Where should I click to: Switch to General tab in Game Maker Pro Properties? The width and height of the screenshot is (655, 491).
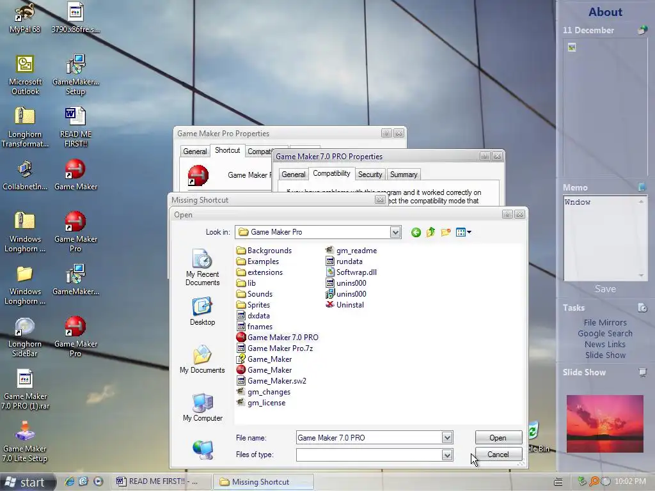[x=194, y=151]
